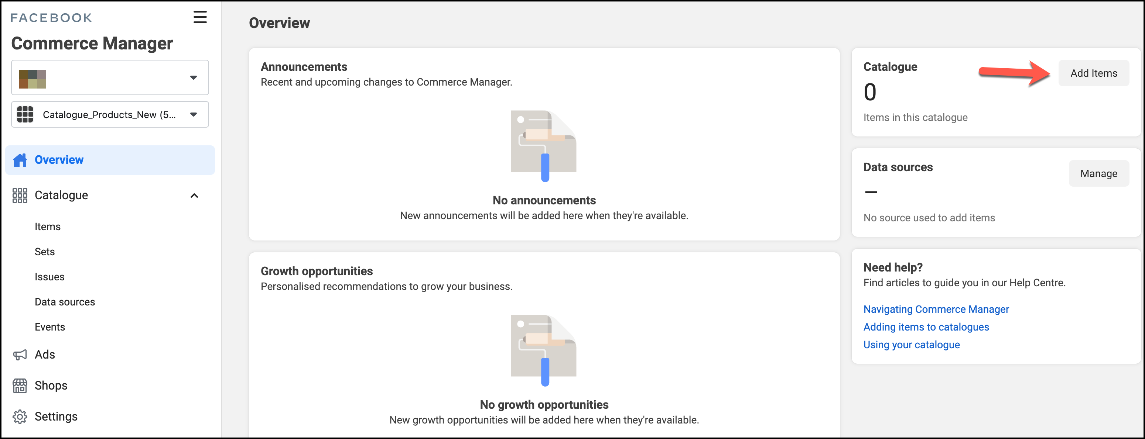Click the Overview home icon in sidebar
The image size is (1145, 439).
click(x=20, y=160)
